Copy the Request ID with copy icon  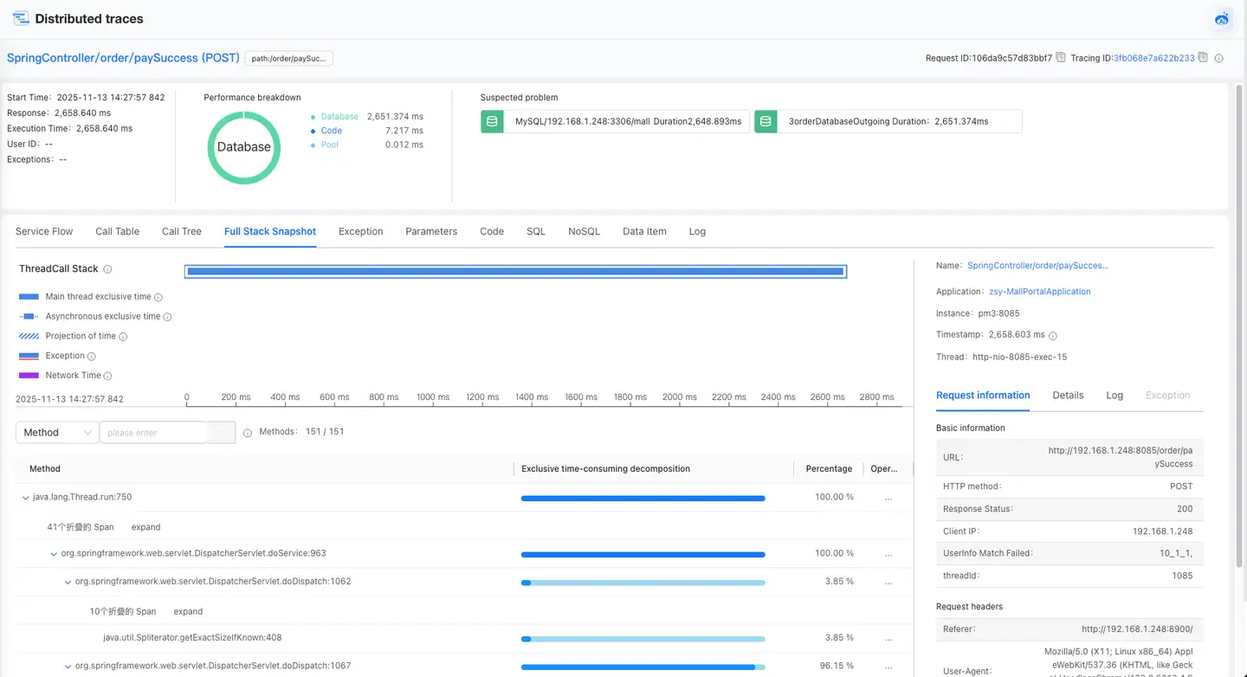pos(1061,58)
